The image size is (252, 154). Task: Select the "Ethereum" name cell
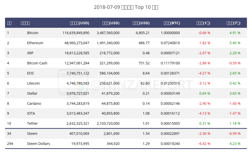tap(35, 43)
